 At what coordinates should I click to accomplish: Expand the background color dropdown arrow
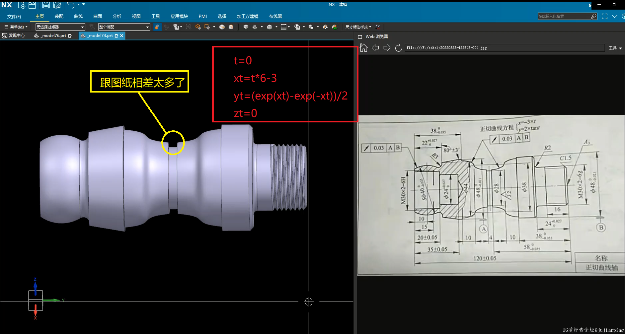pyautogui.click(x=289, y=27)
